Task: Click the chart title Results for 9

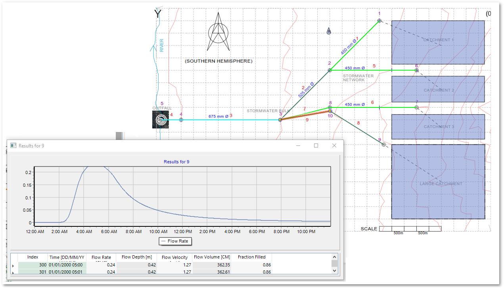Action: (x=177, y=162)
